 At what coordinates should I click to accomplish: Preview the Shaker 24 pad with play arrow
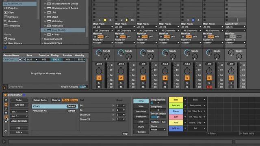pyautogui.click(x=113, y=114)
